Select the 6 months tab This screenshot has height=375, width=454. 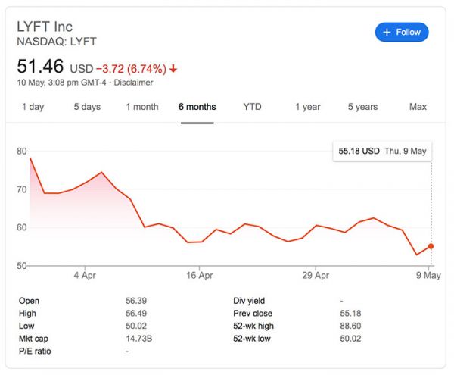click(197, 107)
